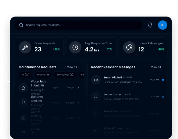
Task: Click the Recent Resident Messages heading
Action: (x=113, y=67)
